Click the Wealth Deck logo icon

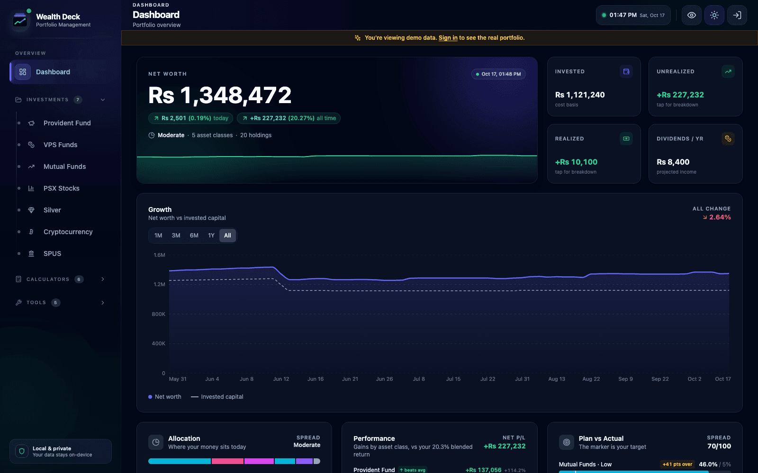pos(20,20)
